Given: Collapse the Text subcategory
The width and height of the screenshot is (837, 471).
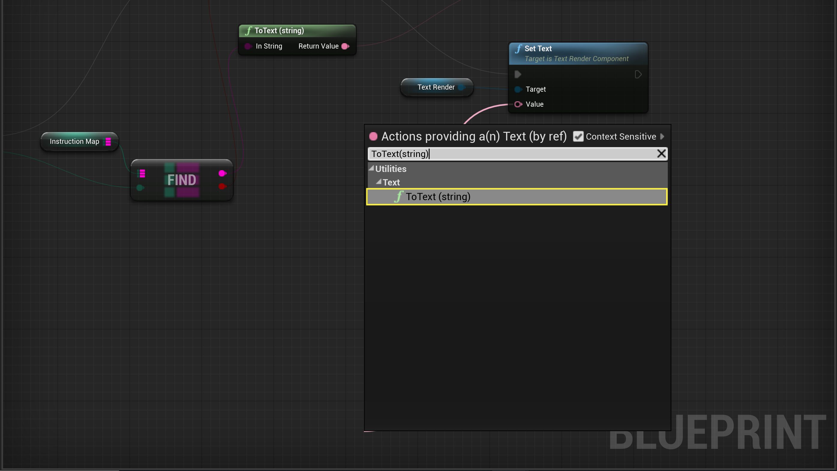Looking at the screenshot, I should (x=379, y=182).
